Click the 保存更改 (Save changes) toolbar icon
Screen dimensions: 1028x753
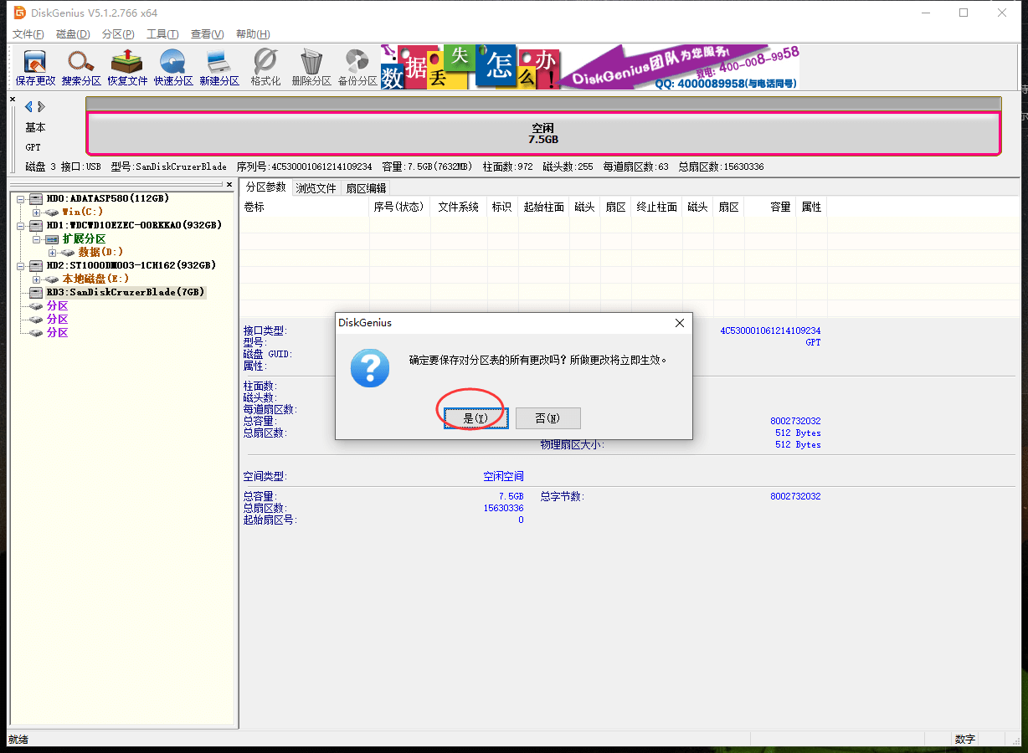click(35, 67)
